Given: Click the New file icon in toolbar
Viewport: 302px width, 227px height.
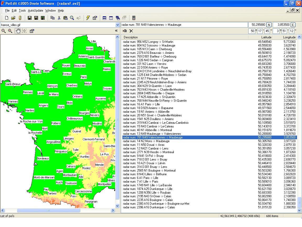Looking at the screenshot, I should [x=7, y=18].
